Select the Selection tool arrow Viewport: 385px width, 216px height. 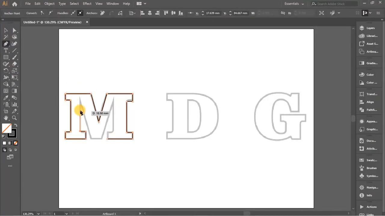click(6, 30)
